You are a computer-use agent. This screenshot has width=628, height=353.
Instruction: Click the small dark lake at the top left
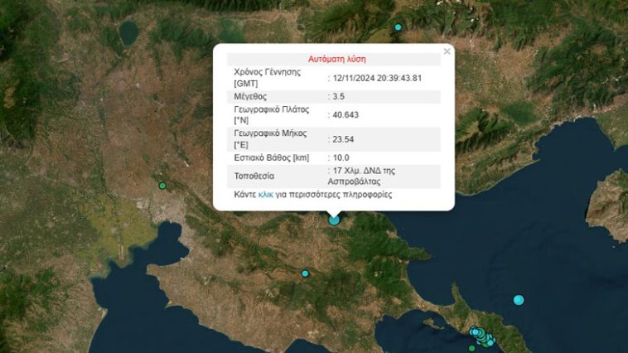coord(129,33)
